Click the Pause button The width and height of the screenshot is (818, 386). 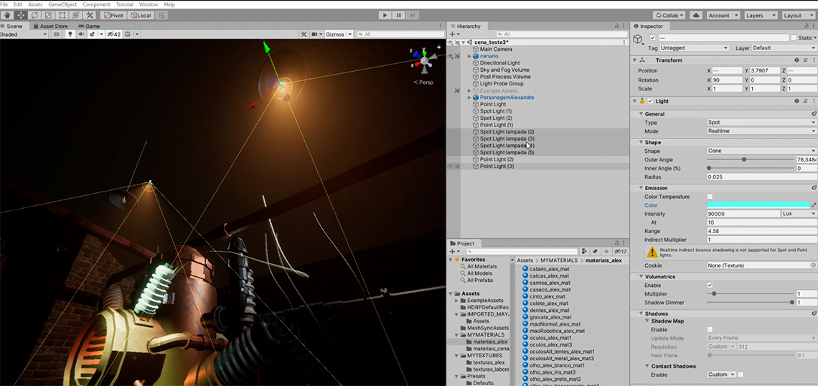coord(399,15)
